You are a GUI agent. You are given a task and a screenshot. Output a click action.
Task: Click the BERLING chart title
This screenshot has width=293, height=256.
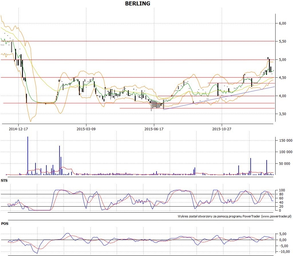coord(138,3)
